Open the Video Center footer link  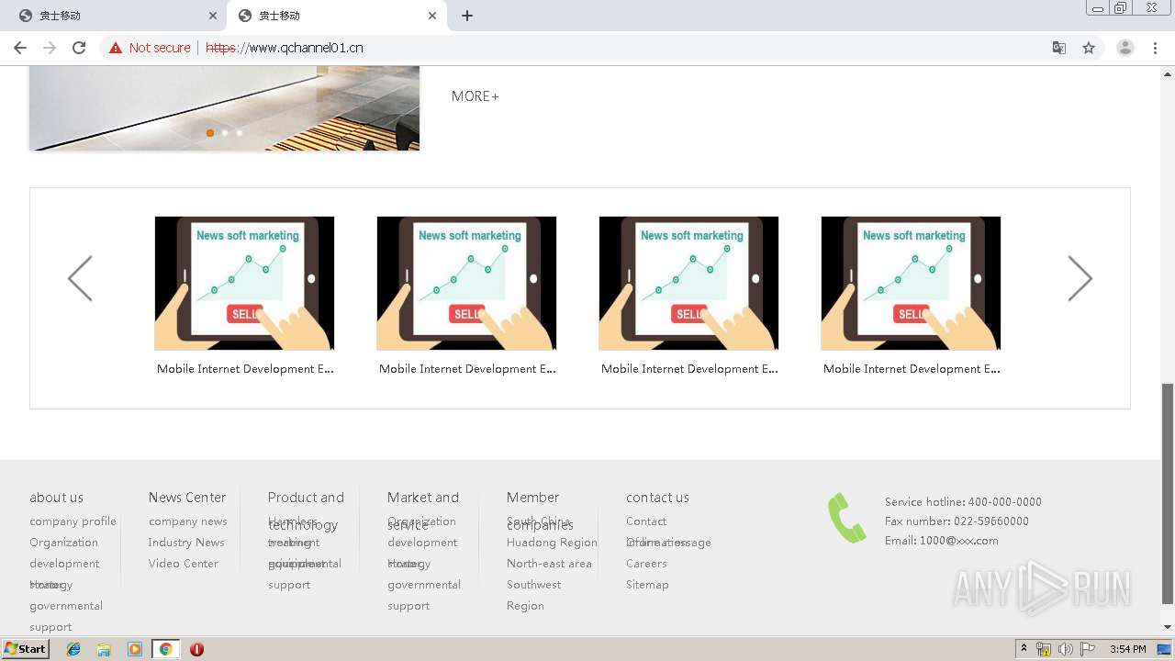click(184, 564)
